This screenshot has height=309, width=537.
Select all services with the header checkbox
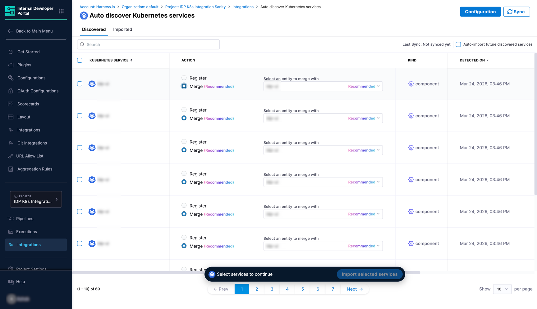(80, 60)
